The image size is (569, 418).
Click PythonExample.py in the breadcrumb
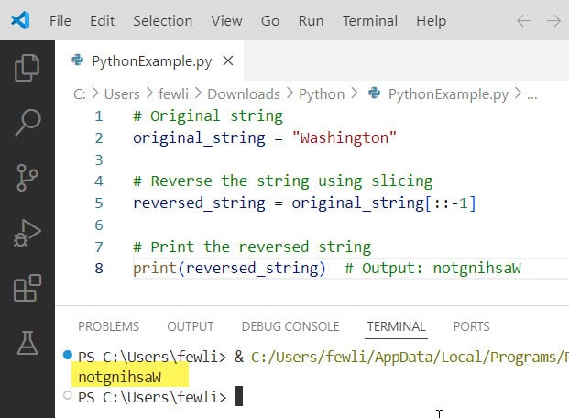[449, 94]
